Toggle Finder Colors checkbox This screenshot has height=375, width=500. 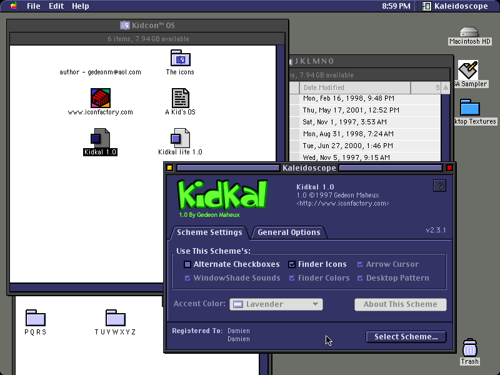[x=292, y=278]
